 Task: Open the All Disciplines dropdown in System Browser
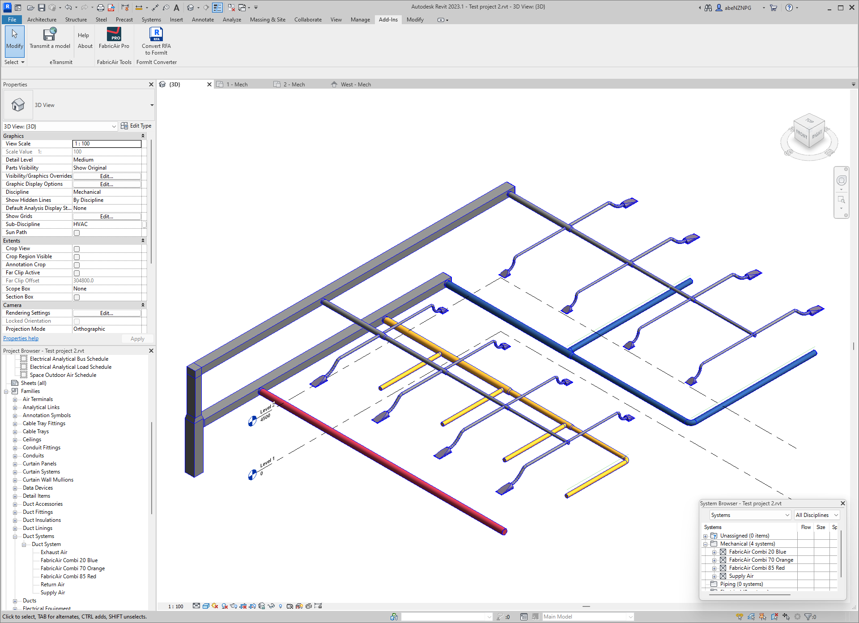pos(816,515)
